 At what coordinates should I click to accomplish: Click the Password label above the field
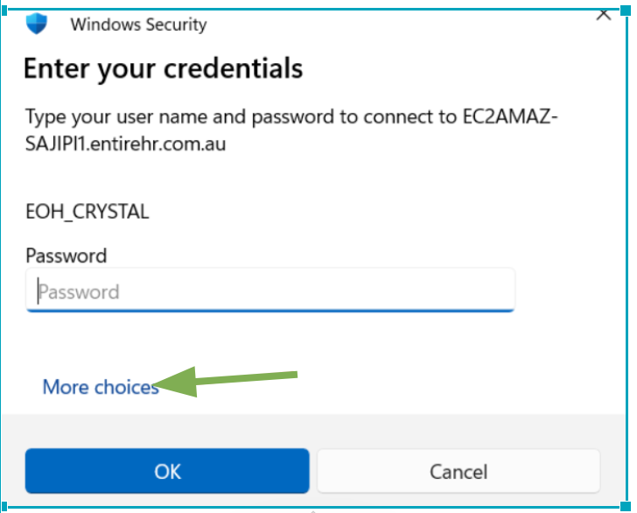pos(66,256)
